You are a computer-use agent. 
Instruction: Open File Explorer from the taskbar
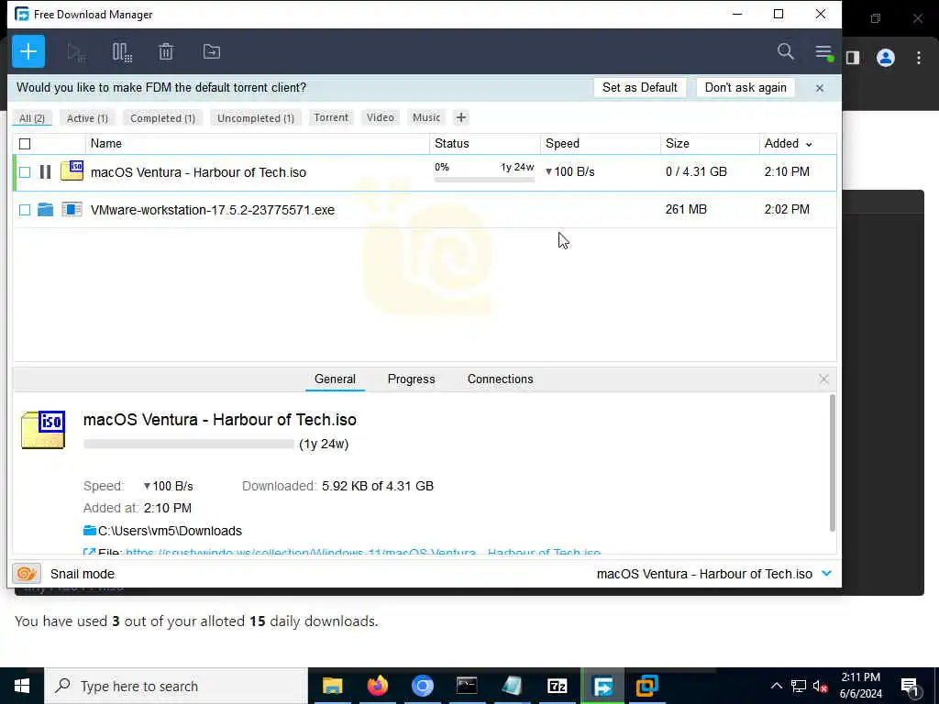332,686
